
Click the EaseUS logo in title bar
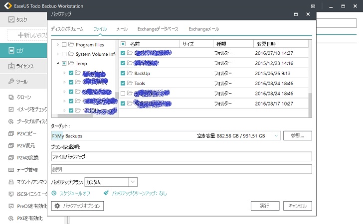click(8, 6)
